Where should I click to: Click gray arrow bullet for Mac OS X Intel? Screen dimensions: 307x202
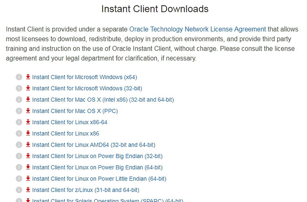19,100
